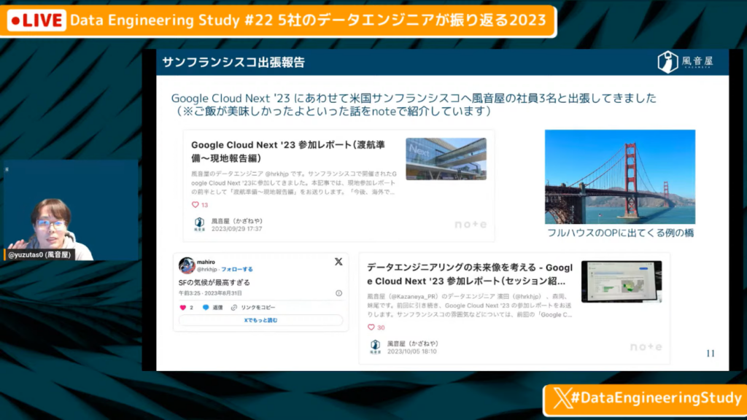Image resolution: width=747 pixels, height=420 pixels.
Task: Click mahiro's profile avatar in tweet
Action: coord(187,265)
